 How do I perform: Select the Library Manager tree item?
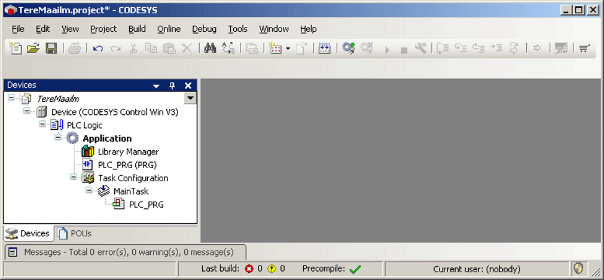[128, 152]
